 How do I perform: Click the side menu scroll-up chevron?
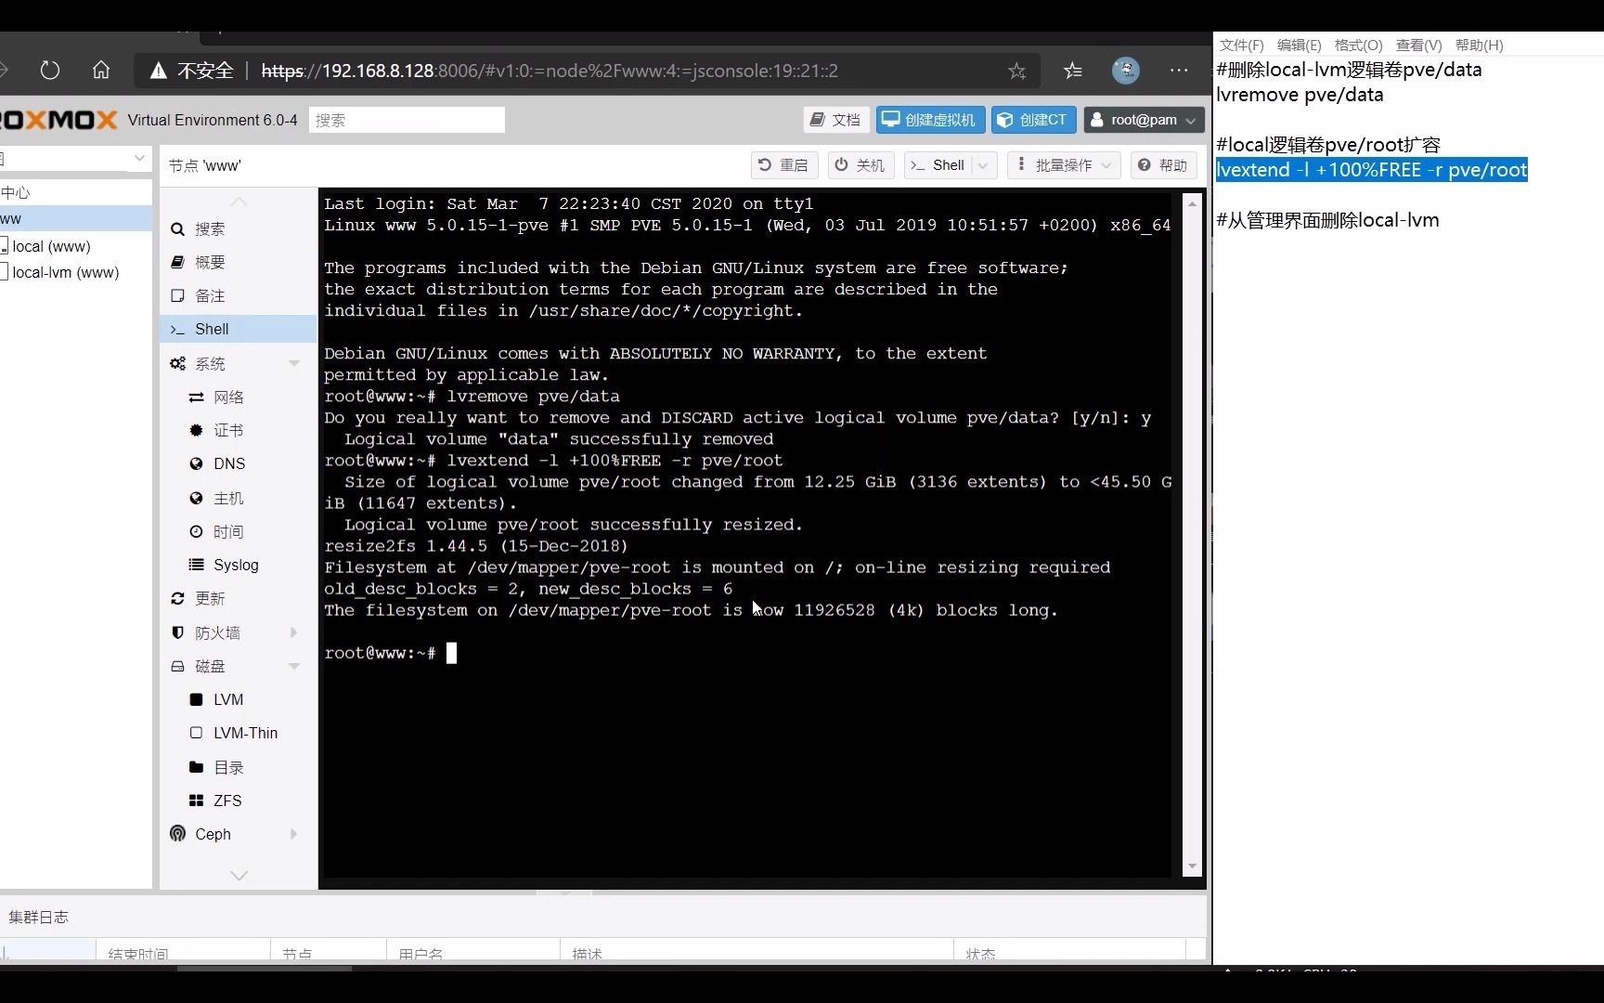click(239, 202)
